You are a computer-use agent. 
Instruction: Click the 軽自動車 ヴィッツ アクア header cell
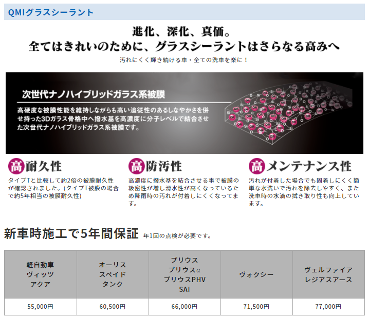[41, 274]
